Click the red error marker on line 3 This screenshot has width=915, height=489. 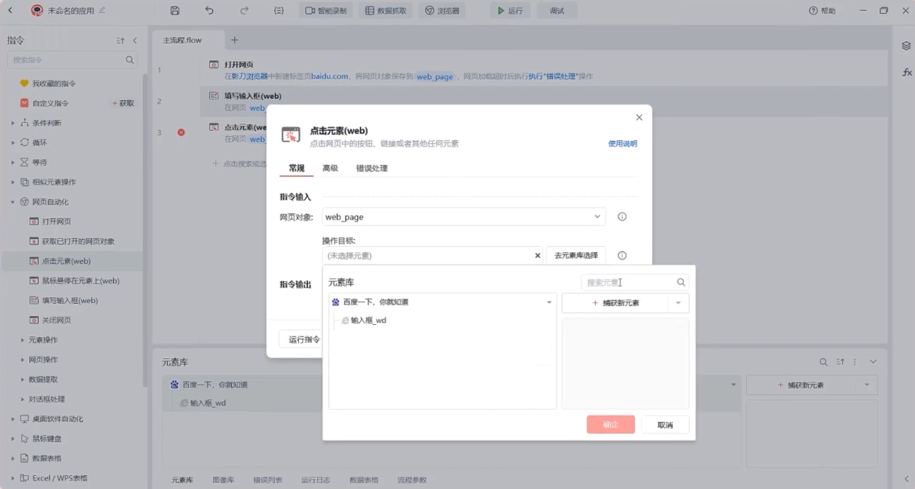181,132
